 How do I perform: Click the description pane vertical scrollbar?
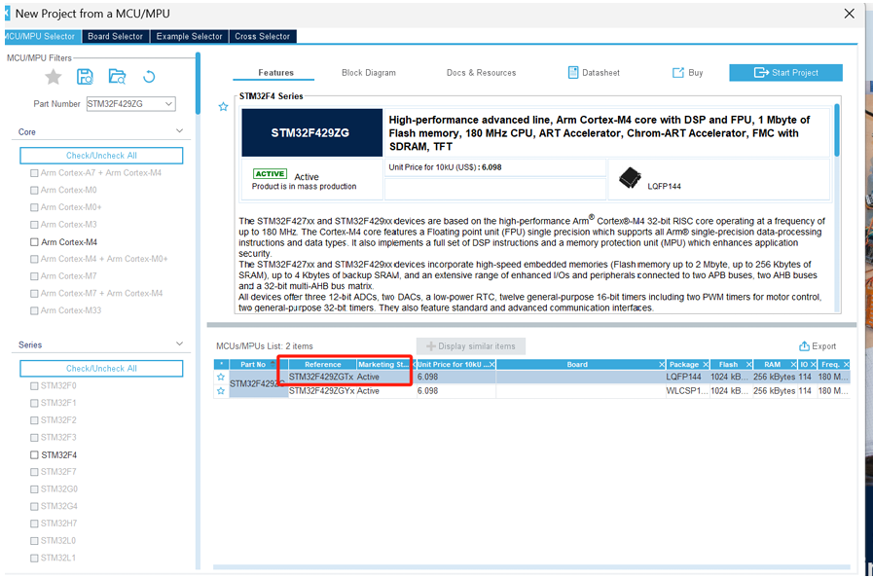click(x=837, y=130)
